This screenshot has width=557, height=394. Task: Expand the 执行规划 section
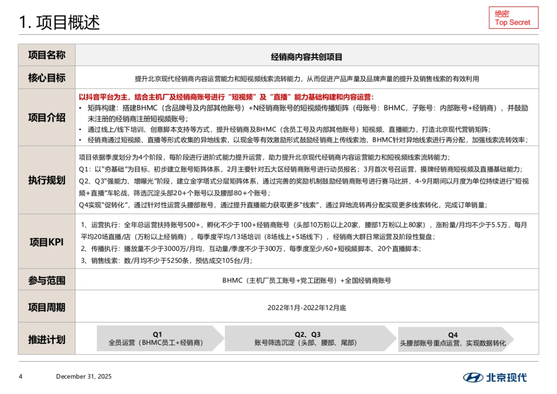[x=46, y=180]
